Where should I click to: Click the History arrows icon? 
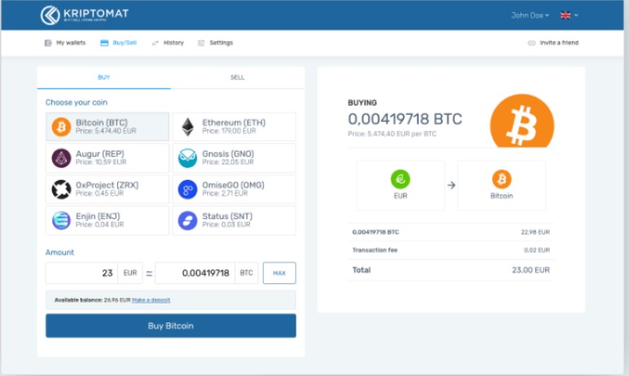(x=156, y=43)
